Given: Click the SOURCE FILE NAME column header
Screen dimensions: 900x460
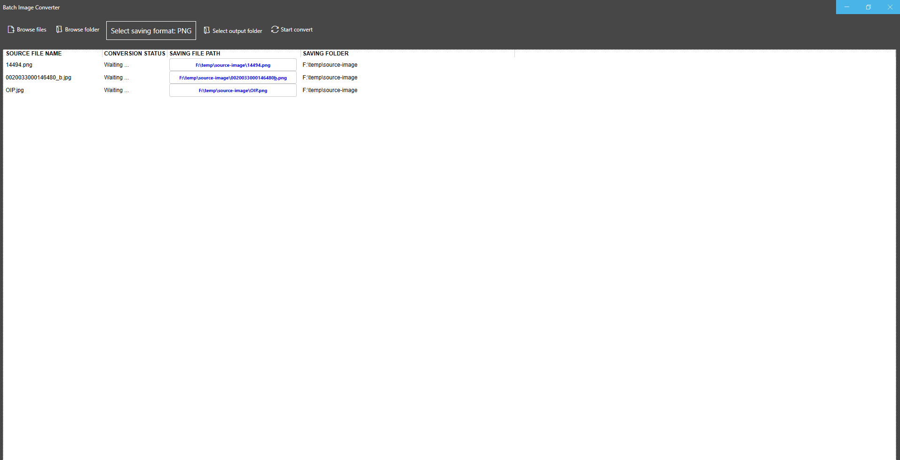Looking at the screenshot, I should click(x=34, y=53).
